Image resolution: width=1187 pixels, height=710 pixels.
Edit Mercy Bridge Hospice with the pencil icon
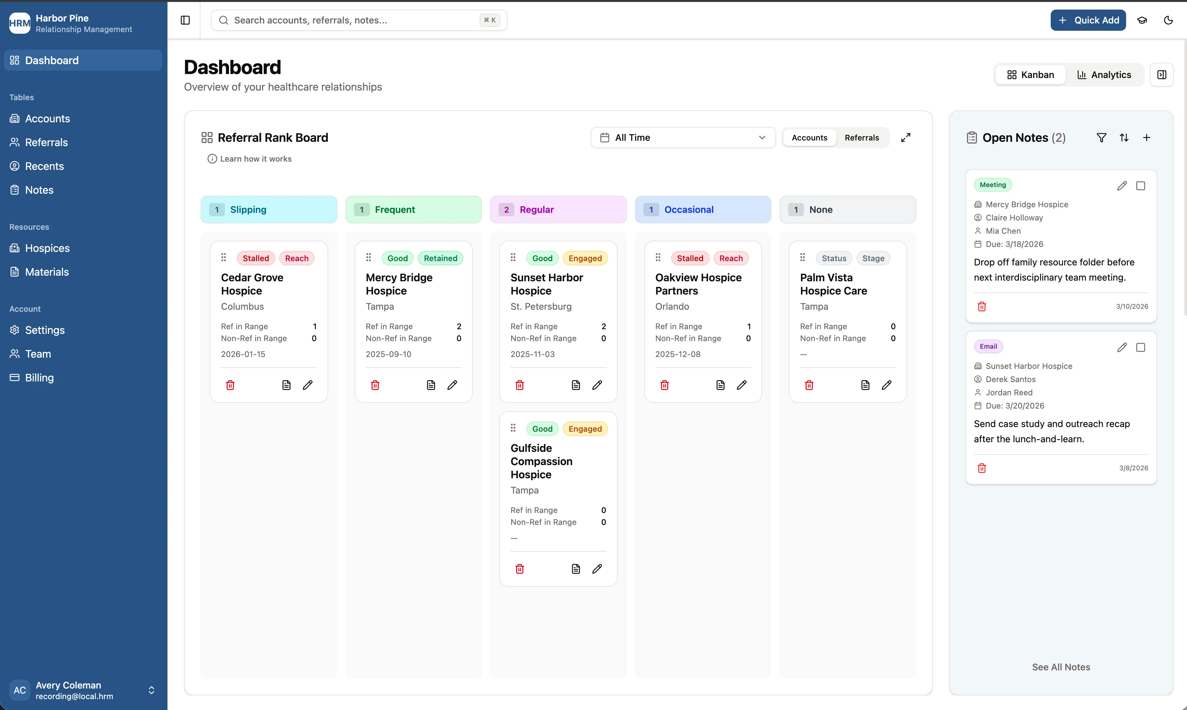pyautogui.click(x=453, y=385)
